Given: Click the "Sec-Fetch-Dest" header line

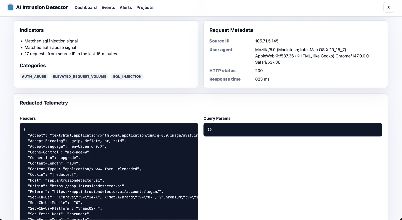Looking at the screenshot, I should click(59, 214).
